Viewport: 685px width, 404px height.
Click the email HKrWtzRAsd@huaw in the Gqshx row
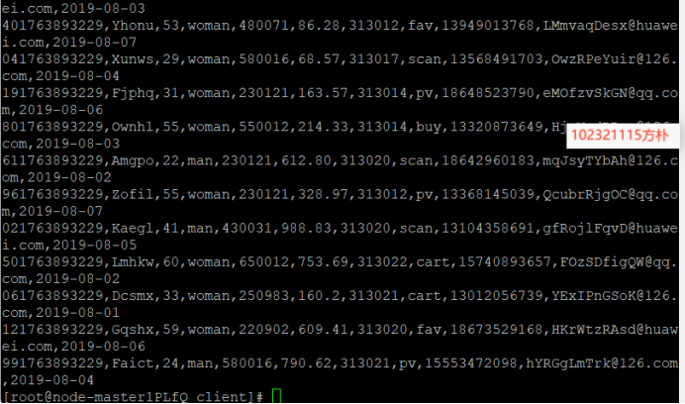(615, 329)
